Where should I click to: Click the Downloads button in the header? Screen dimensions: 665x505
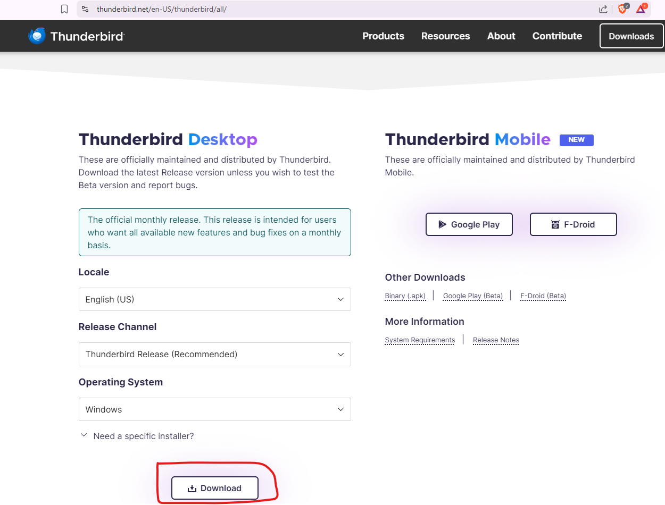[x=631, y=36]
